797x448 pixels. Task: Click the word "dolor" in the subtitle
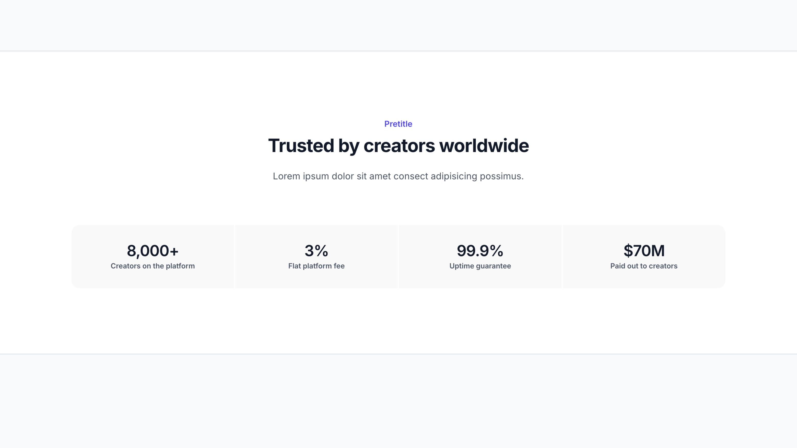pyautogui.click(x=343, y=176)
